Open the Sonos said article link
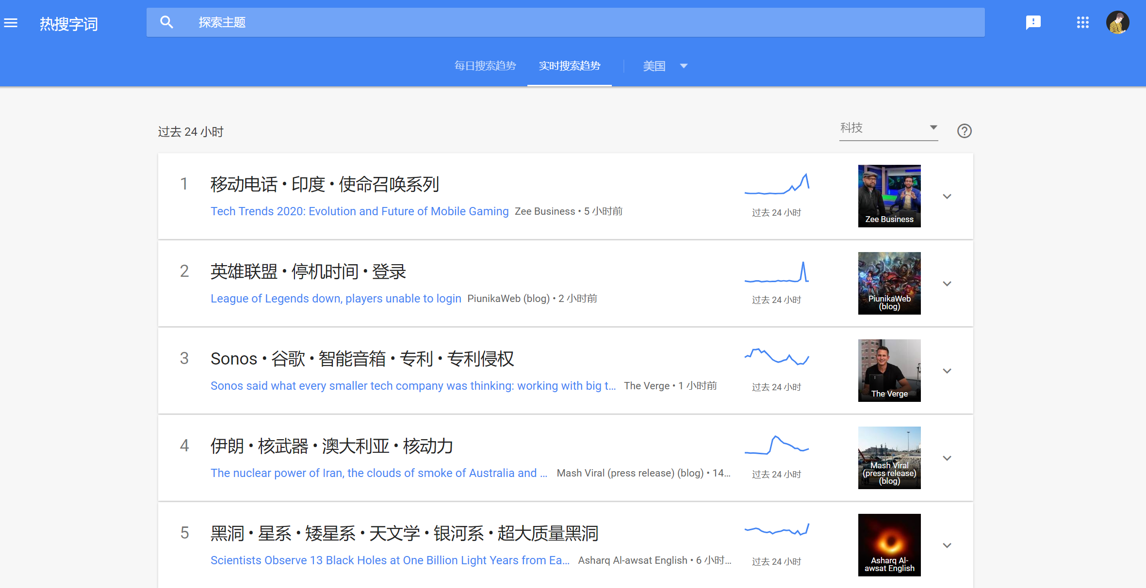1146x588 pixels. [412, 386]
